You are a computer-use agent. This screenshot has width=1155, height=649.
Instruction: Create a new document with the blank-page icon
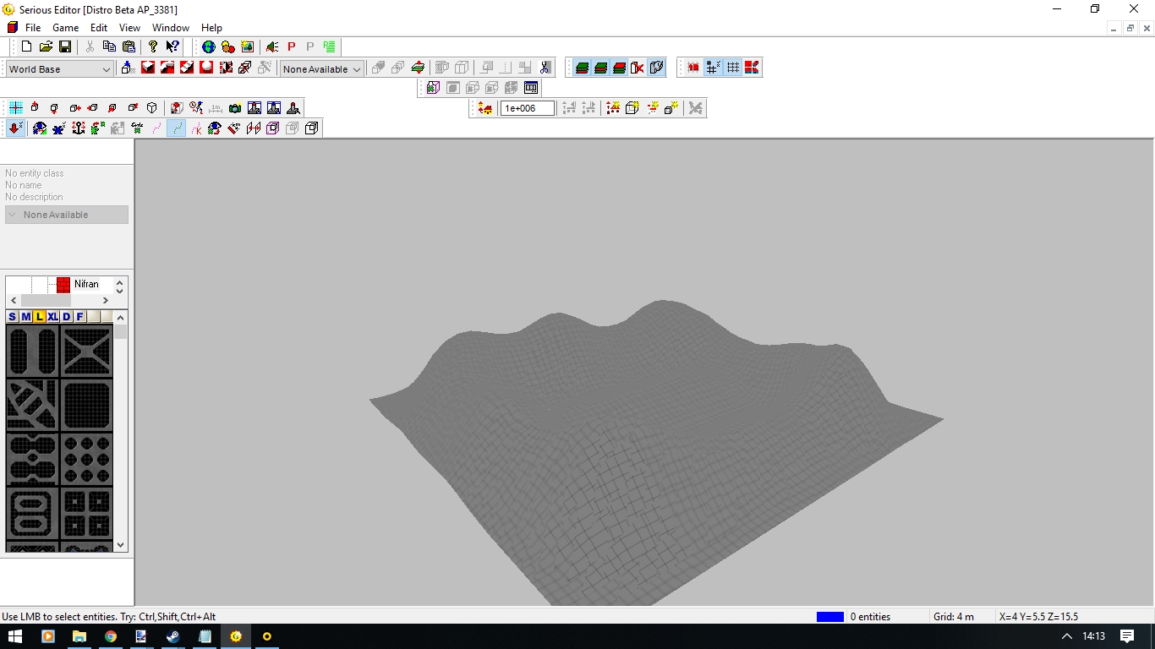(x=27, y=46)
